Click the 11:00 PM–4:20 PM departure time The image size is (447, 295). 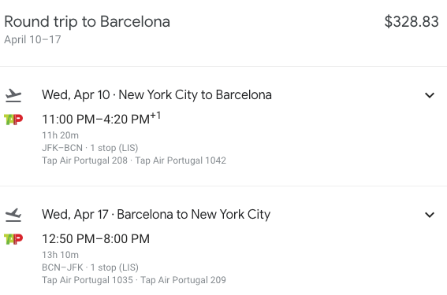pos(101,118)
